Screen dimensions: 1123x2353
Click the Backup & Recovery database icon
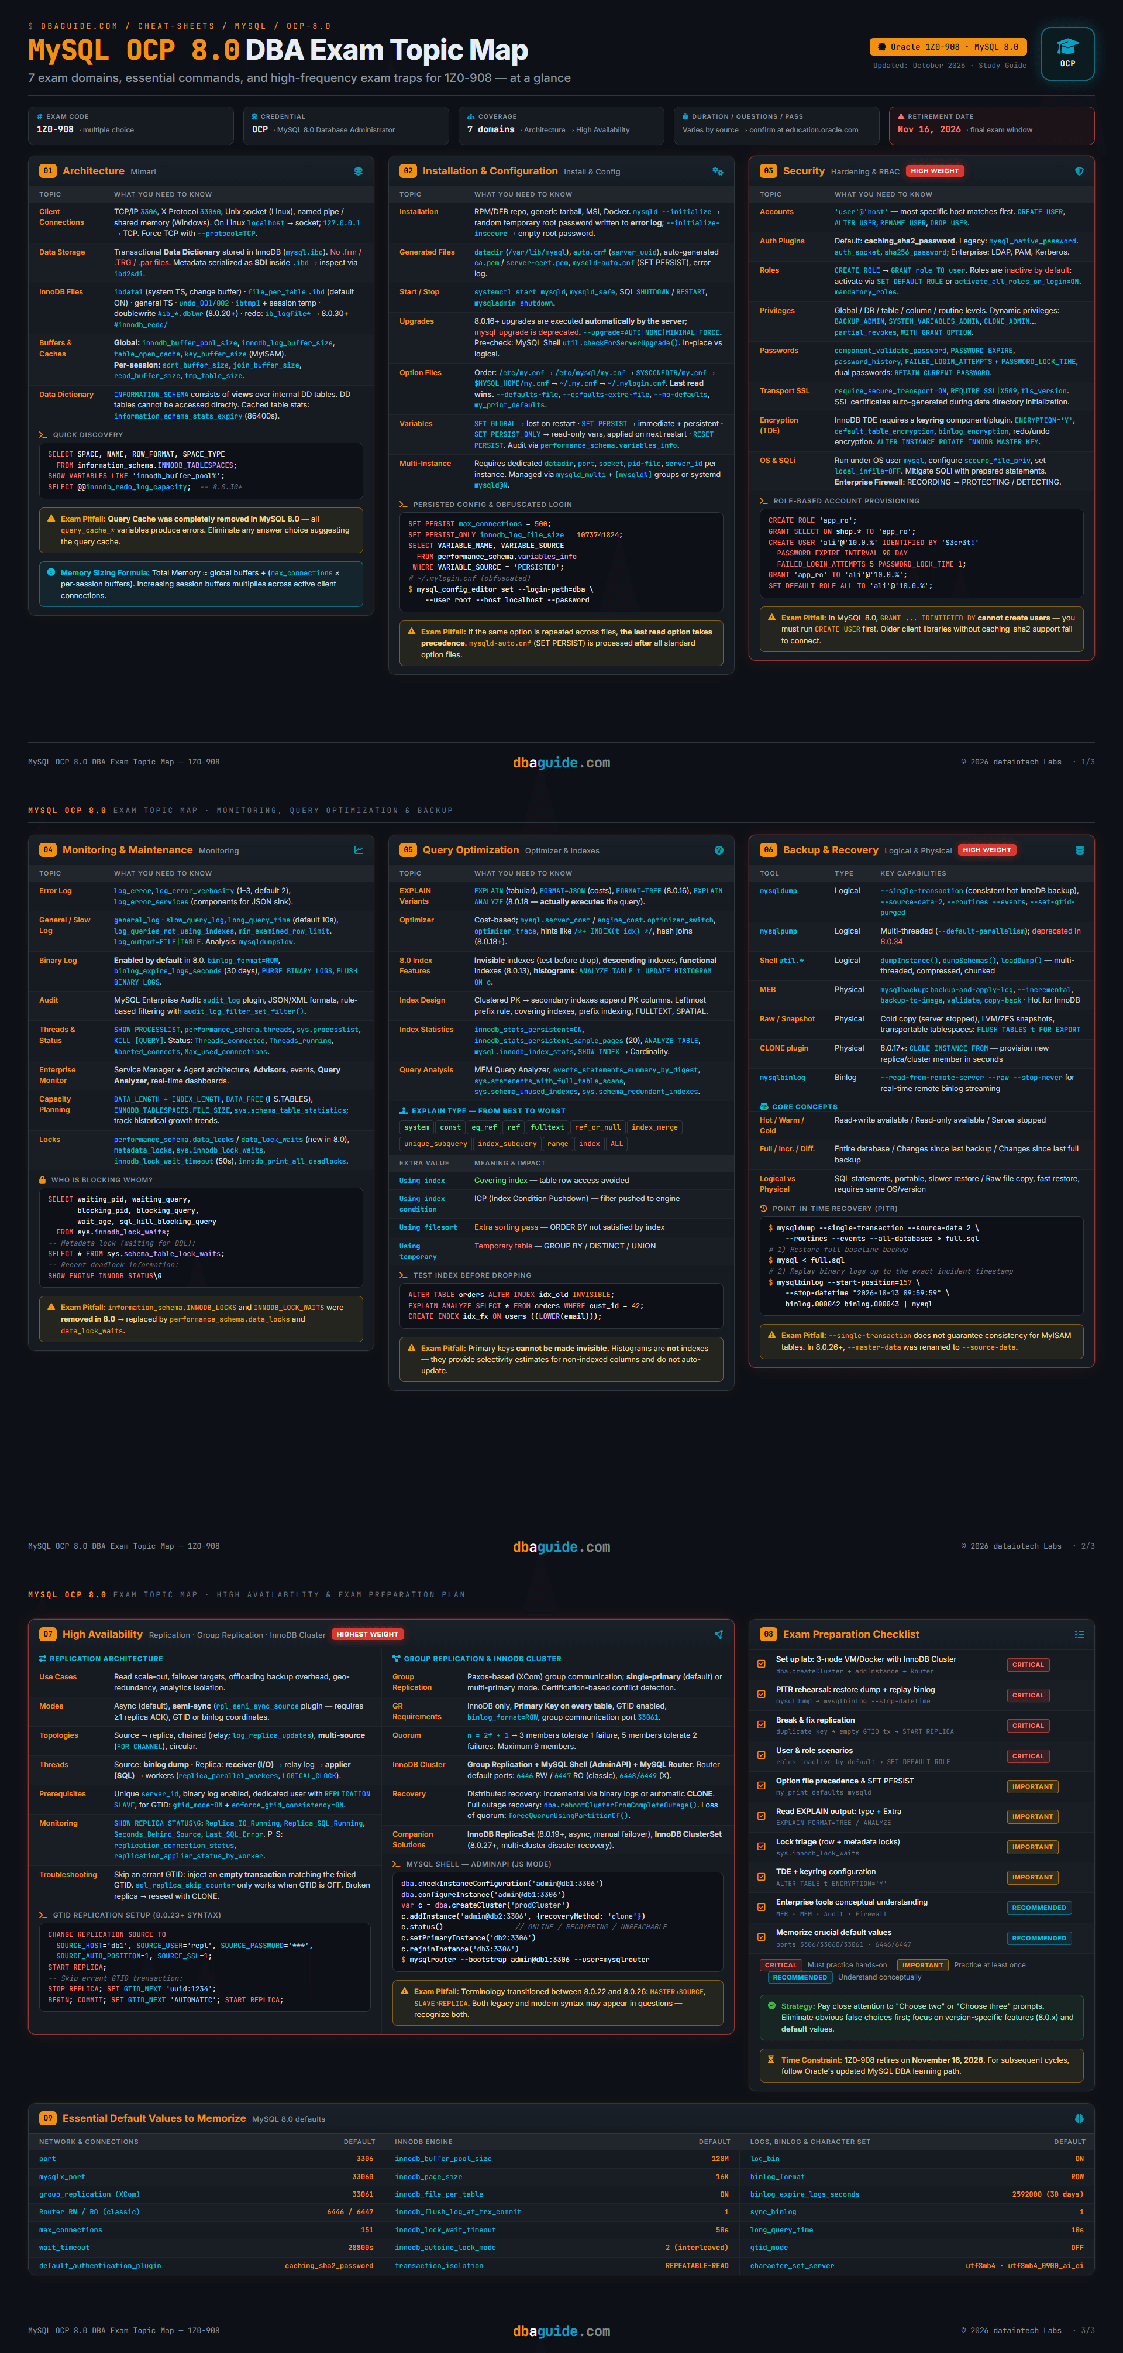coord(1079,850)
